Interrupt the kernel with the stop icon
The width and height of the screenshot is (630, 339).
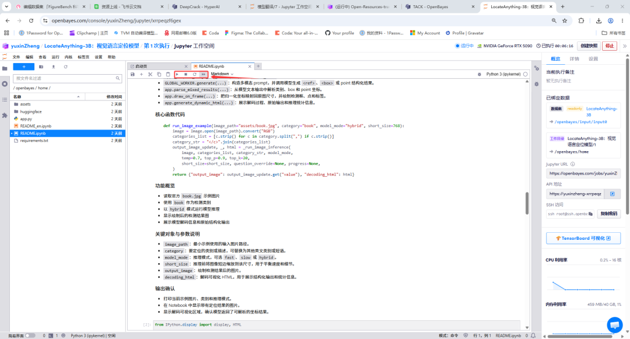pyautogui.click(x=185, y=74)
